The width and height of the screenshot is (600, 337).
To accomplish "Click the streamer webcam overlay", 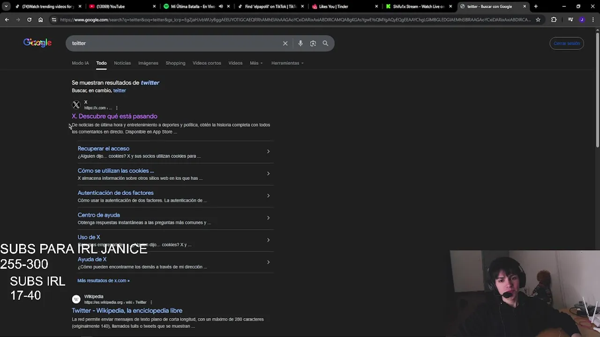I will pos(525,293).
